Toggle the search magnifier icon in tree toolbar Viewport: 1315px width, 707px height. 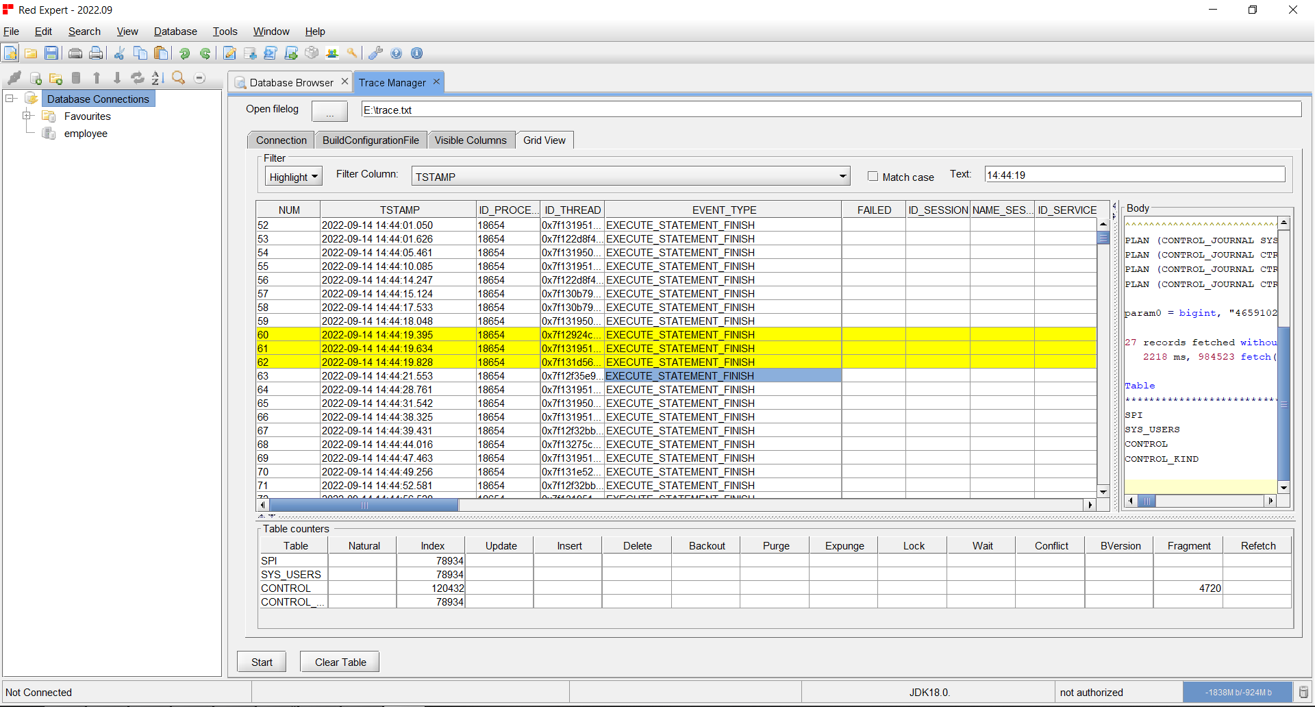point(177,78)
